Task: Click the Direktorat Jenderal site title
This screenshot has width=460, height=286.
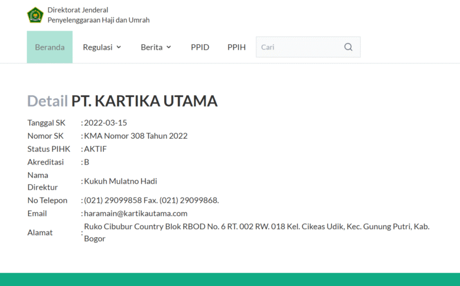Action: tap(78, 10)
